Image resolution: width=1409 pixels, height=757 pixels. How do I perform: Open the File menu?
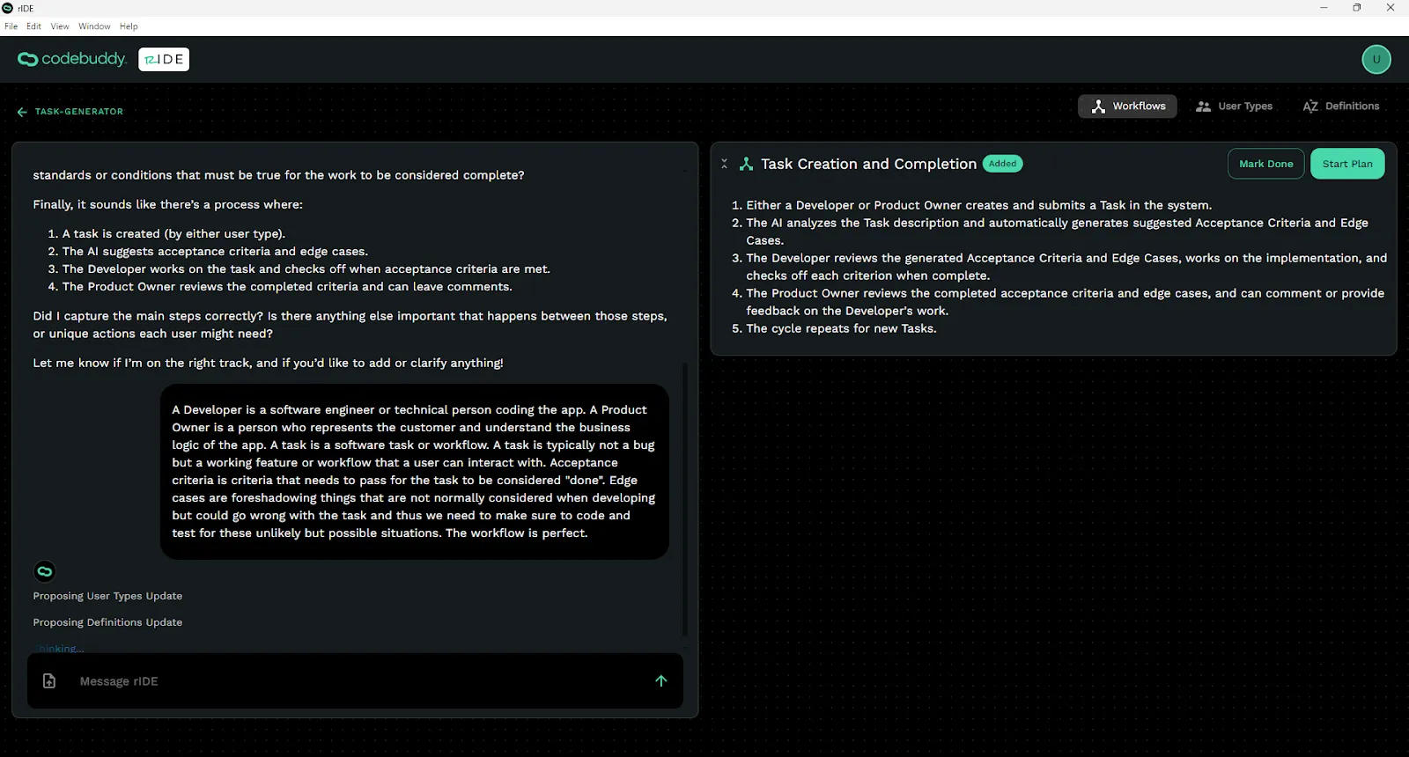coord(11,26)
